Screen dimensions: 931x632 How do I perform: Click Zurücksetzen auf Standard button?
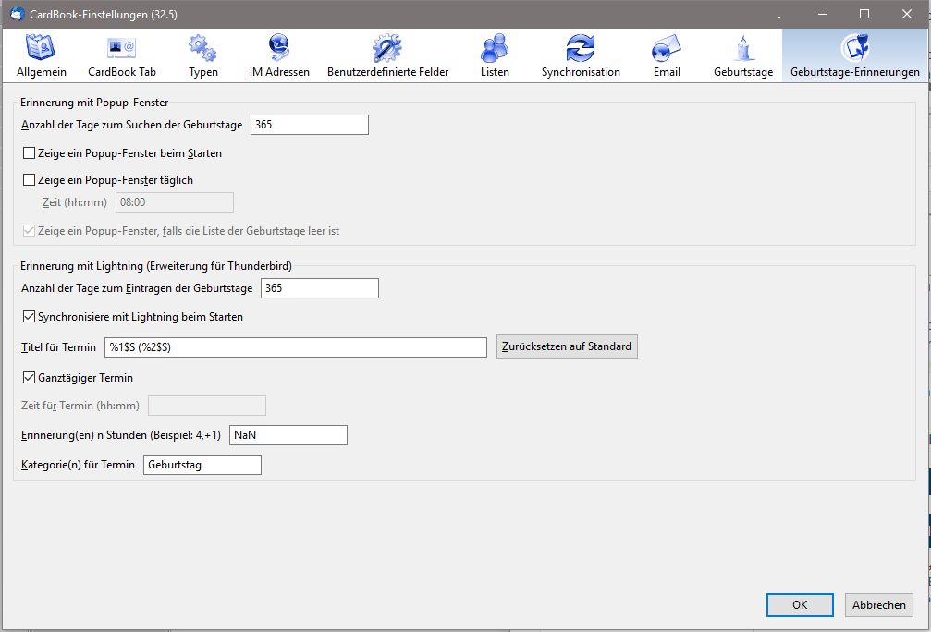pos(567,347)
